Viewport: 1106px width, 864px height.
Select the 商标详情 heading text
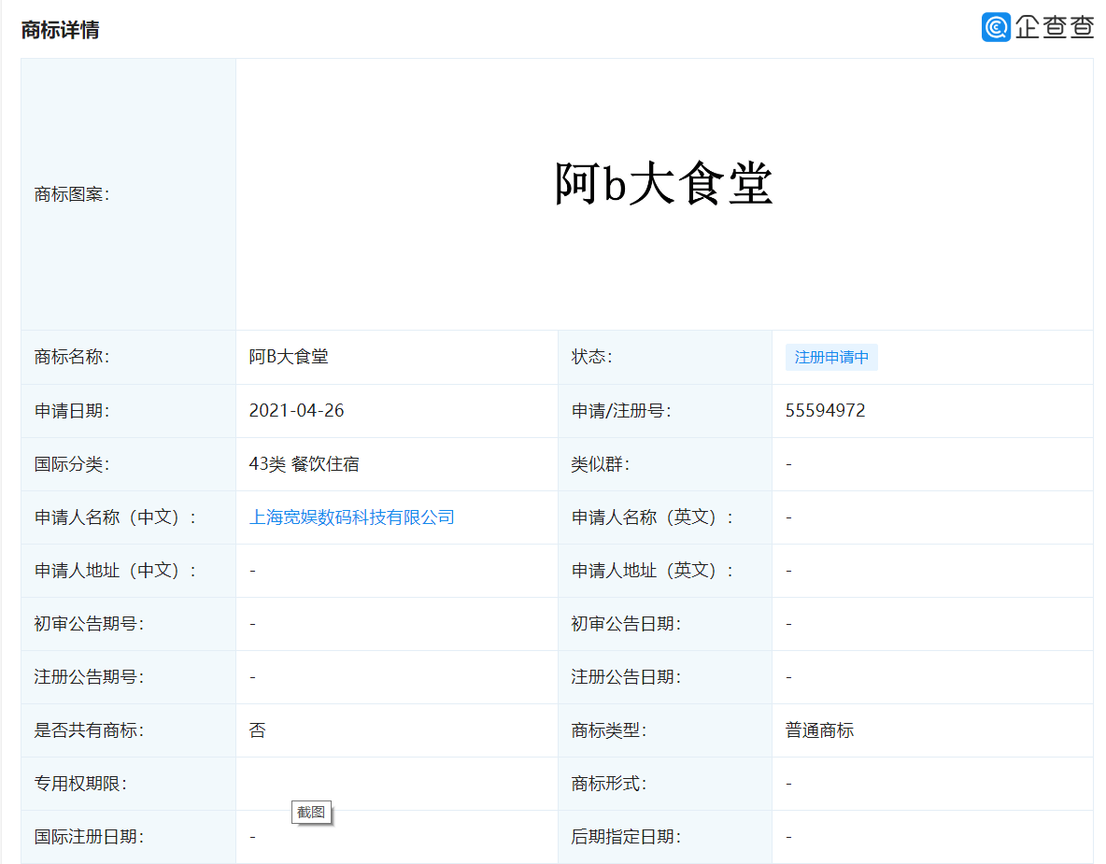pos(61,30)
